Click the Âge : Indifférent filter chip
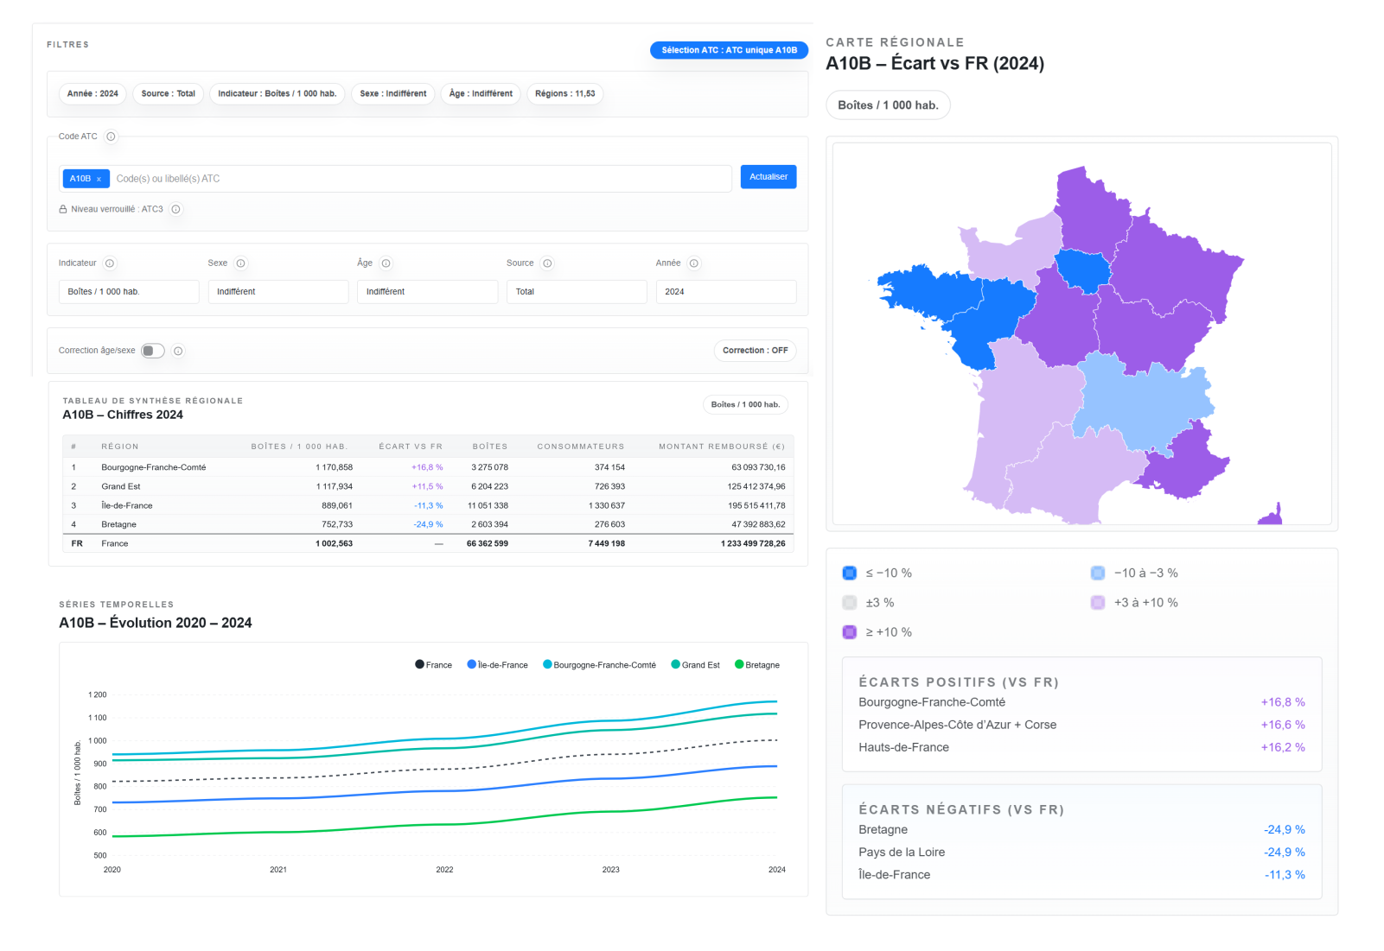 (x=481, y=93)
